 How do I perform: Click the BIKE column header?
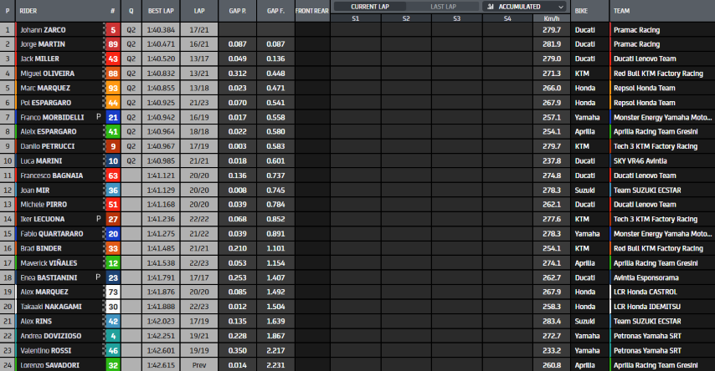[581, 11]
